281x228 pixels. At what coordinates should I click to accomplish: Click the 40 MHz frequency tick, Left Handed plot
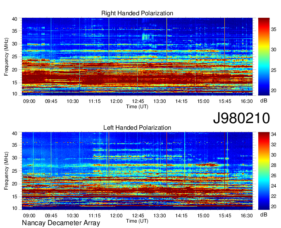pos(14,133)
